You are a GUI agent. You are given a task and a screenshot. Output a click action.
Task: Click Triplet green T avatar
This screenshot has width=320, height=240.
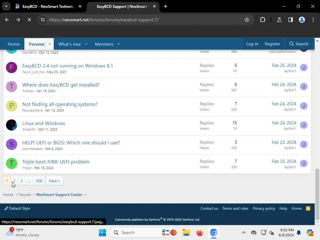[x=12, y=163]
